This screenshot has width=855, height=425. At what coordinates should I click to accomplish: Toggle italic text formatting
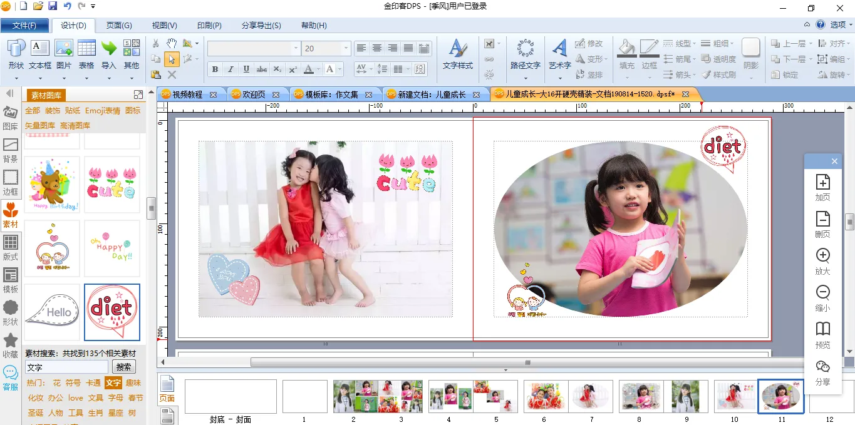[231, 69]
